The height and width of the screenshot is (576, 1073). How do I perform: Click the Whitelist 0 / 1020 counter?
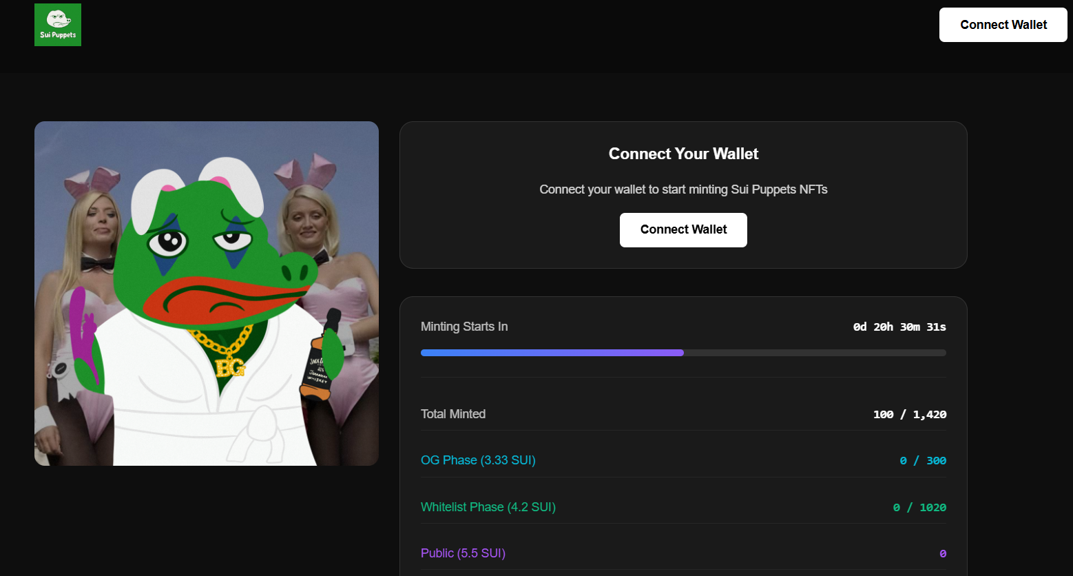click(x=919, y=507)
